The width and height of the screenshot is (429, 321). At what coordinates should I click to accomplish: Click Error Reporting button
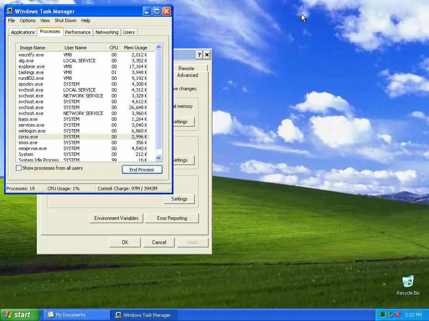[x=172, y=218]
